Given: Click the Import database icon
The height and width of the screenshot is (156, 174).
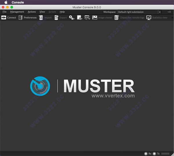Looking at the screenshot, I should pos(41,18).
